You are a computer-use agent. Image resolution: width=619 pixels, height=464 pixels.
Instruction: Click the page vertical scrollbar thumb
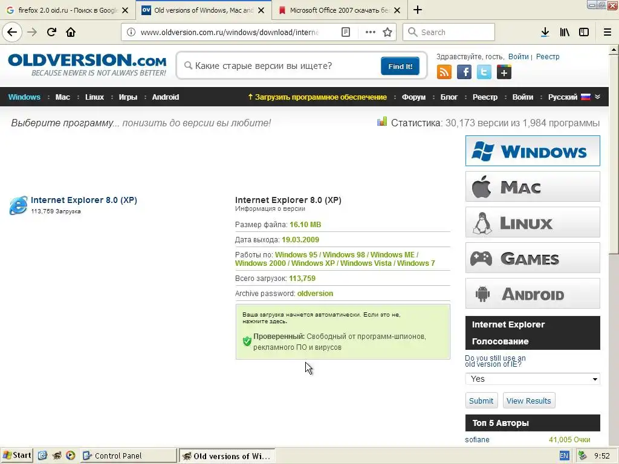[x=614, y=154]
